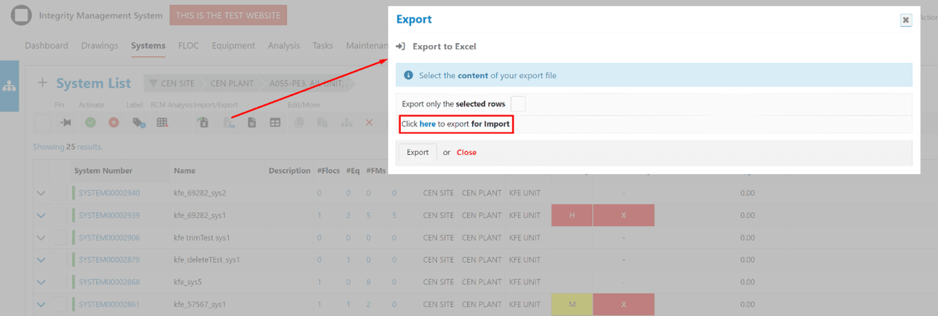Screen dimensions: 938x316
Task: Check the row box for SYSTEM00002940
Action: pos(61,193)
